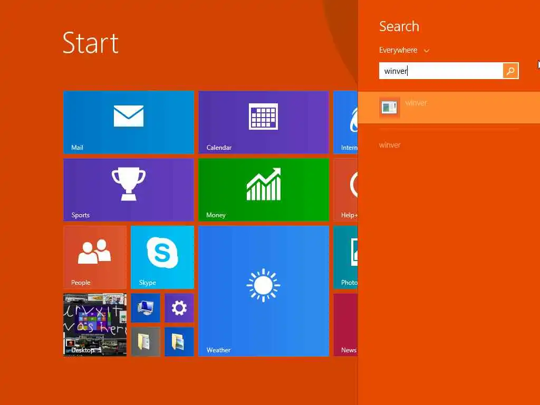Image resolution: width=540 pixels, height=405 pixels.
Task: Open the Desktop tile
Action: pyautogui.click(x=95, y=324)
